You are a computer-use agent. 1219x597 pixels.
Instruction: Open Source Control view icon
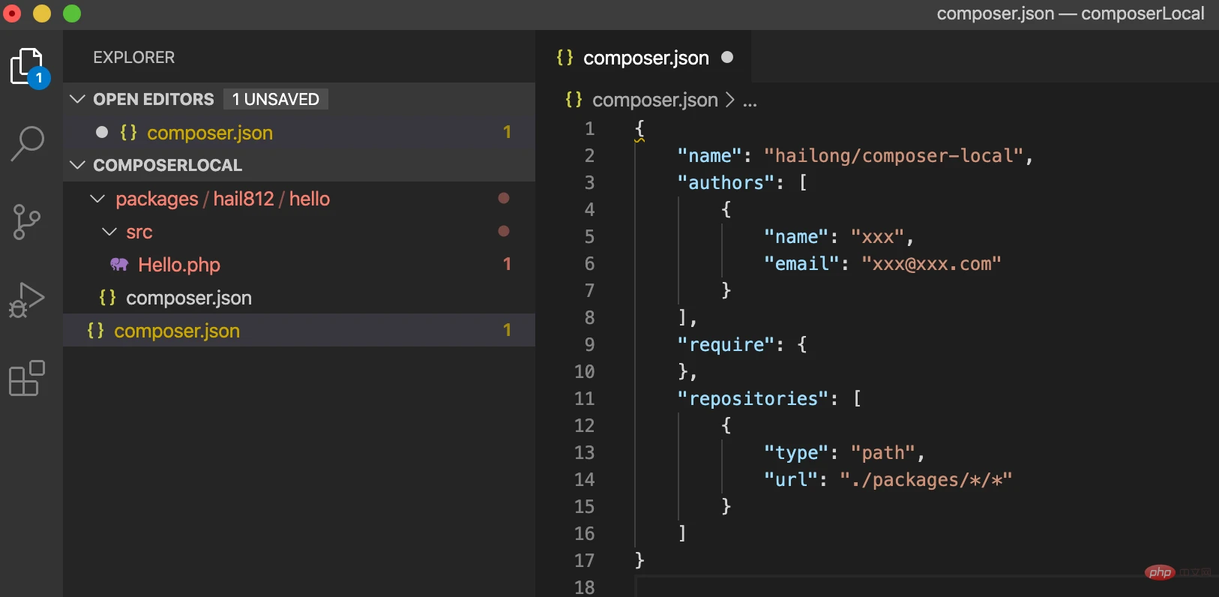click(28, 222)
